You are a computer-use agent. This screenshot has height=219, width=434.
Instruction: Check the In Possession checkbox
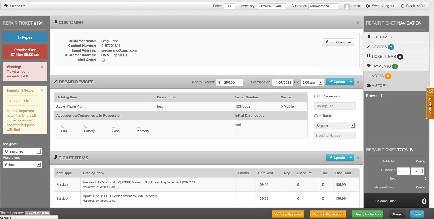316,96
